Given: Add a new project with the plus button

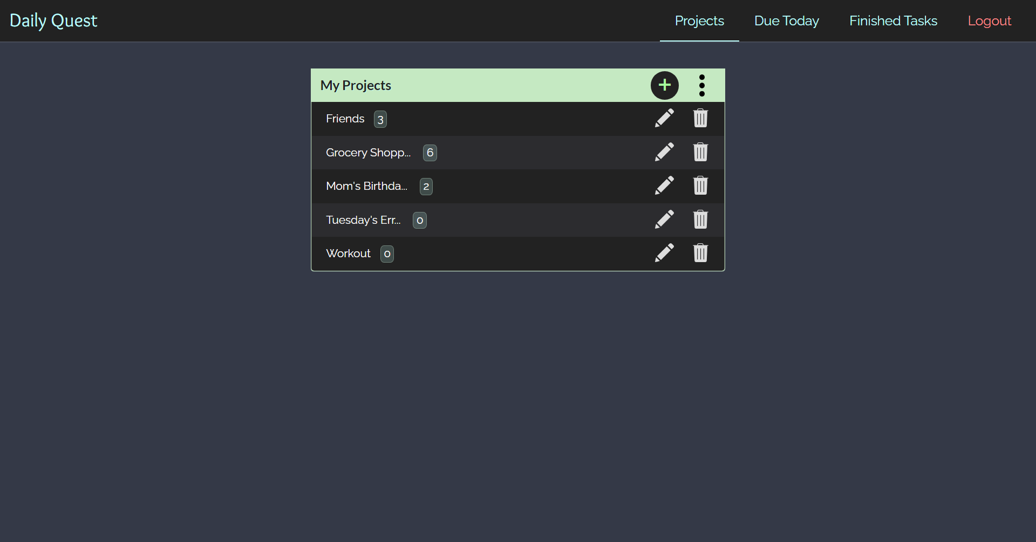Looking at the screenshot, I should click(x=664, y=85).
